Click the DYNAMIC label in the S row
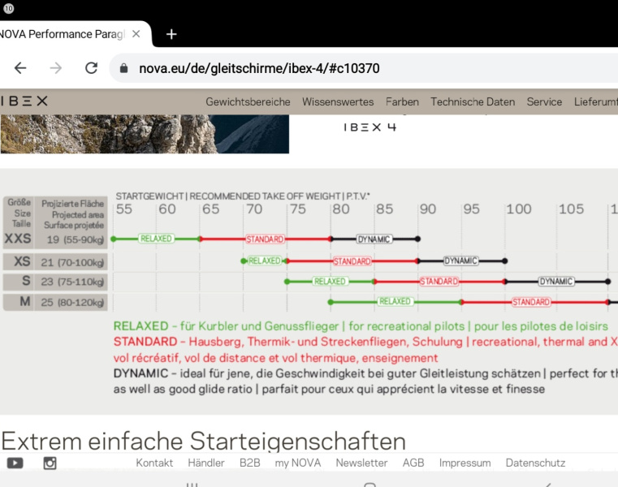Image resolution: width=618 pixels, height=487 pixels. click(x=555, y=281)
